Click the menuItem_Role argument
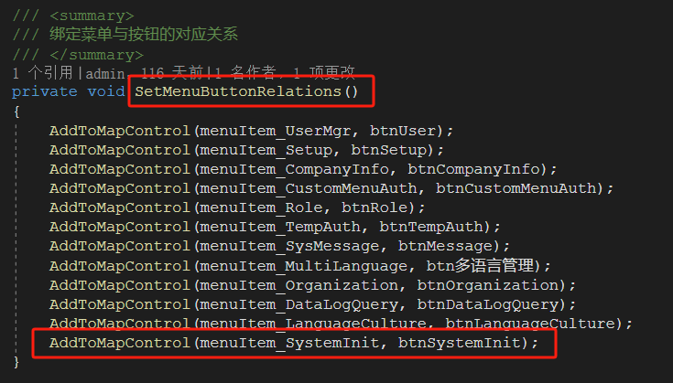 [x=261, y=207]
